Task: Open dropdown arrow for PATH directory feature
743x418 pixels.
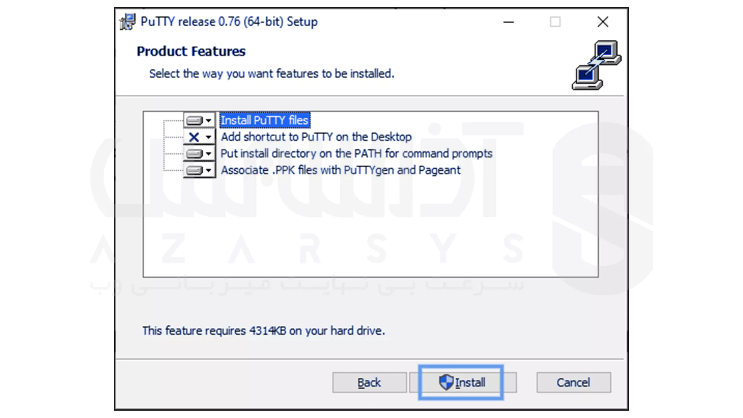Action: click(x=209, y=154)
